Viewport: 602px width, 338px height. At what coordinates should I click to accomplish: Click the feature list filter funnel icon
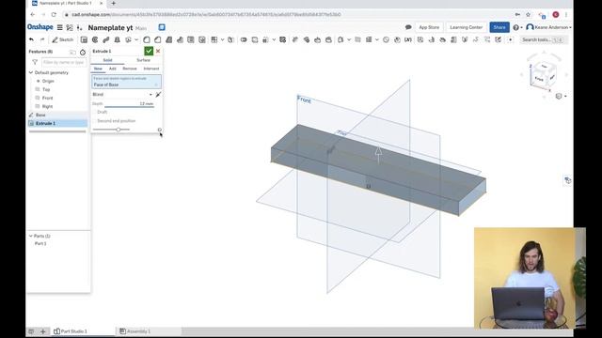pos(35,62)
